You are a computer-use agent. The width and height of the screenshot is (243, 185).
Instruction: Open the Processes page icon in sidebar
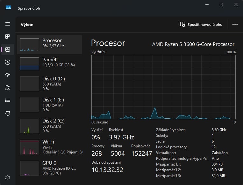pyautogui.click(x=8, y=37)
